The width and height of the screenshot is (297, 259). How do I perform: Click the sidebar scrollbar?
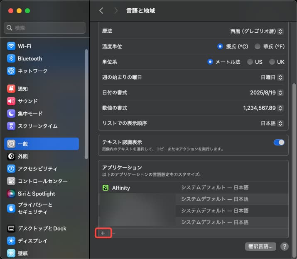pos(86,104)
